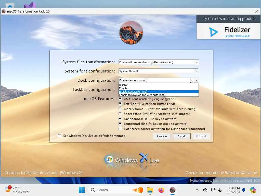The height and width of the screenshot is (196, 261).
Task: Collapse the Dock configuration dropdown arrow
Action: [196, 80]
